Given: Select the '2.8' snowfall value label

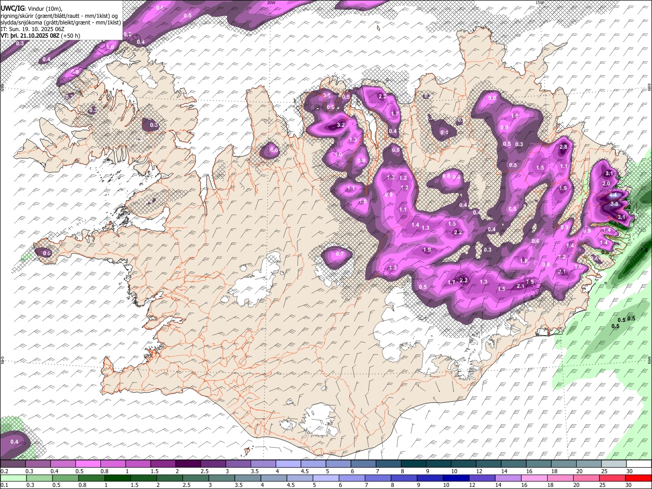Looking at the screenshot, I should pos(563,147).
